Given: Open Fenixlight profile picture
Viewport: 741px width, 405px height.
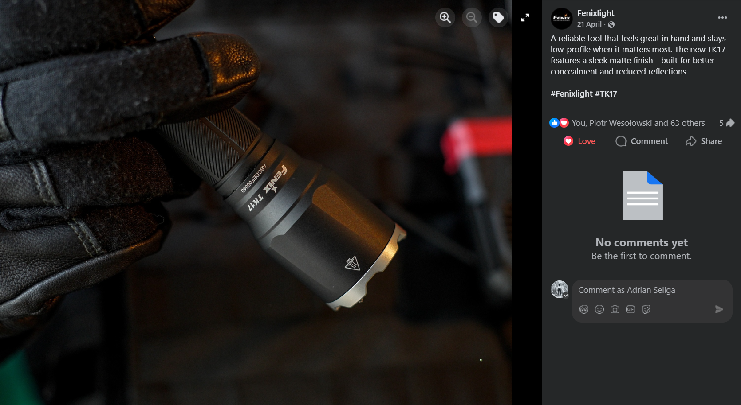Looking at the screenshot, I should point(562,19).
